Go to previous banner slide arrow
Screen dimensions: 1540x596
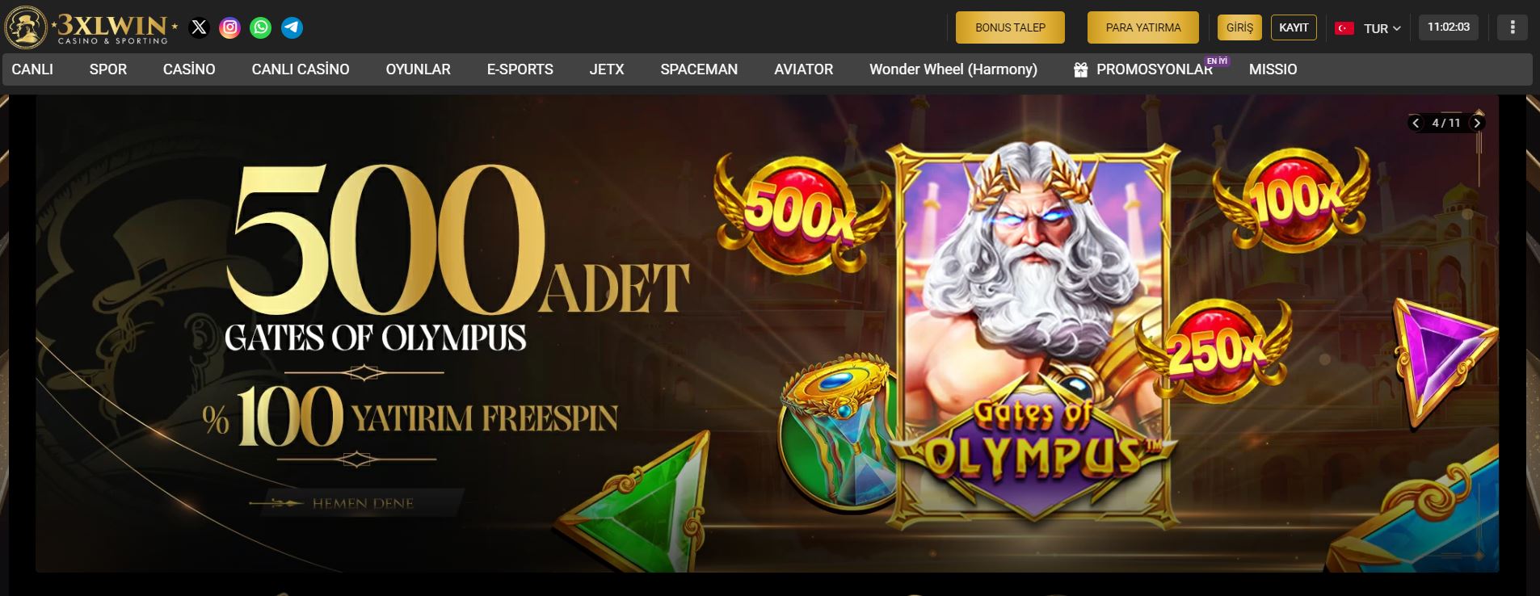pyautogui.click(x=1416, y=123)
